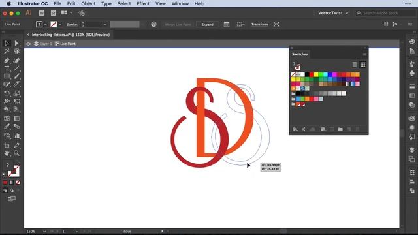This screenshot has height=235, width=418.
Task: Choose the Lasso tool
Action: [16, 51]
